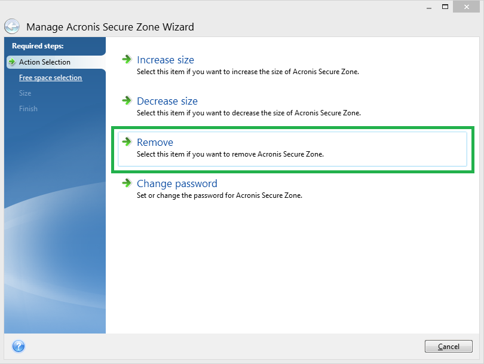Screen dimensions: 484x364
Task: Click 'Set or change the password' description
Action: click(x=219, y=195)
